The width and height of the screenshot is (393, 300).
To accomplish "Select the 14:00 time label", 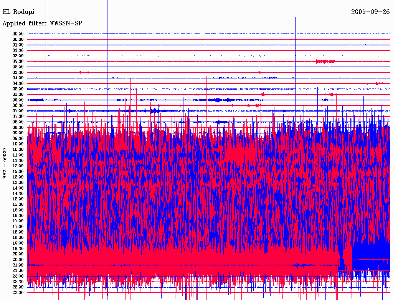I will (x=18, y=188).
